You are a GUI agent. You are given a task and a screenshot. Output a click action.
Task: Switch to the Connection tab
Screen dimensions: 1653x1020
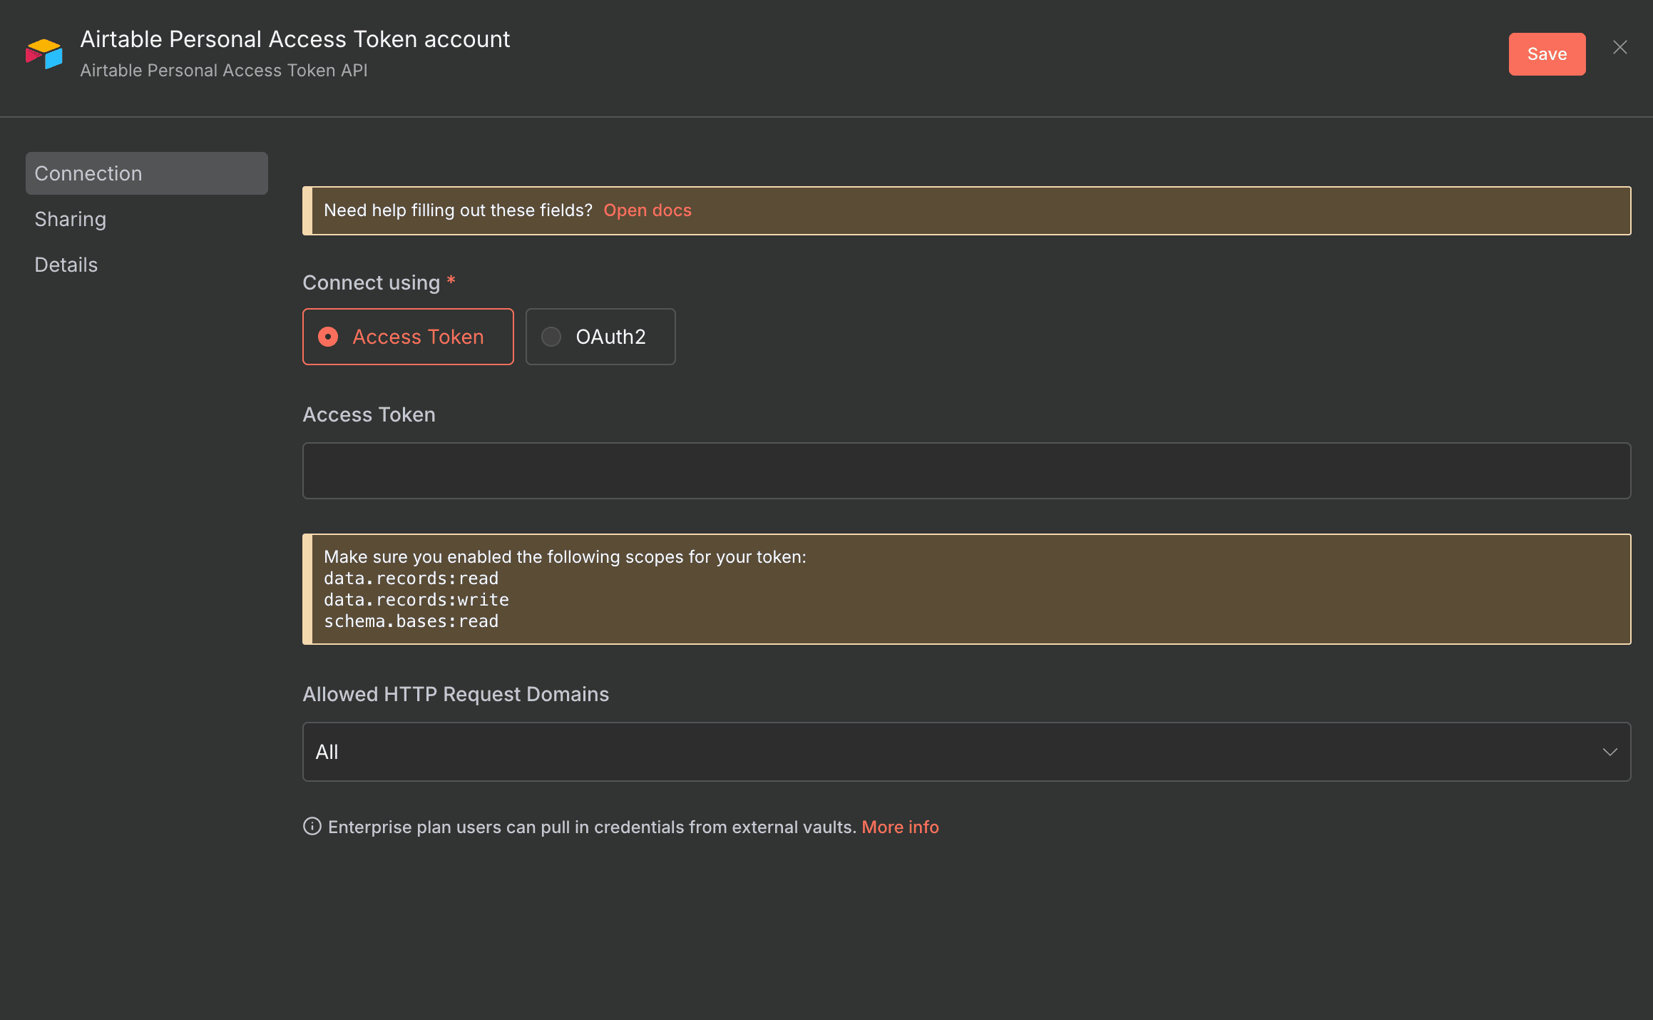146,173
